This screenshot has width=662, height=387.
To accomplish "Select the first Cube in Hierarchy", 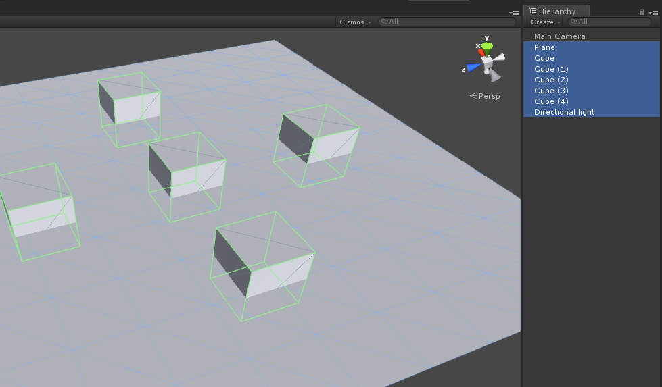I will coord(592,58).
